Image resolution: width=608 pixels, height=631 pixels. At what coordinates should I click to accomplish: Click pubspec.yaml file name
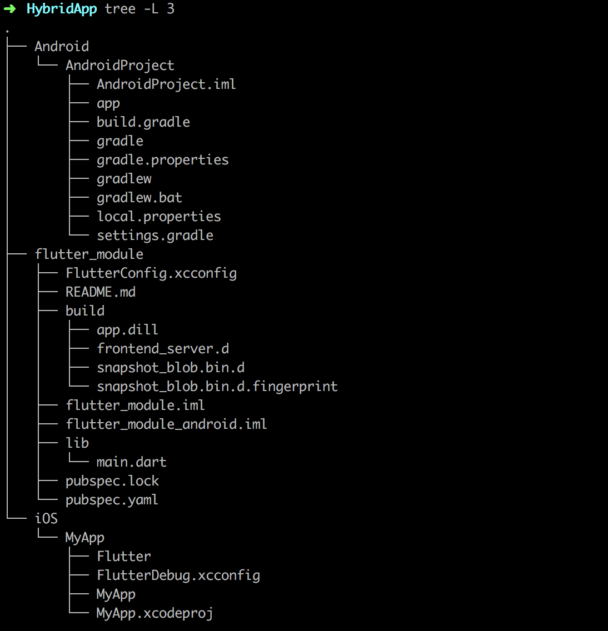point(112,500)
